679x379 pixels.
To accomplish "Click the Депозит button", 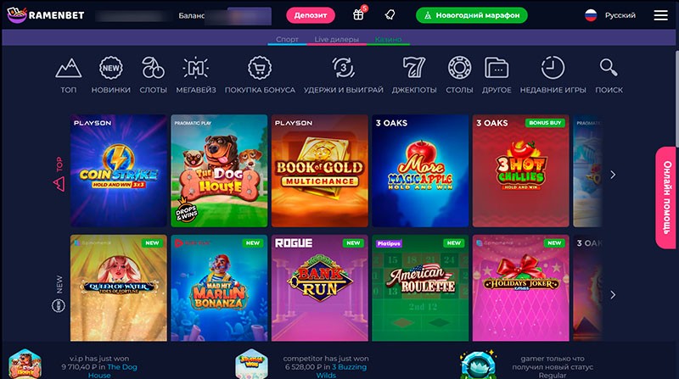I will click(x=311, y=15).
